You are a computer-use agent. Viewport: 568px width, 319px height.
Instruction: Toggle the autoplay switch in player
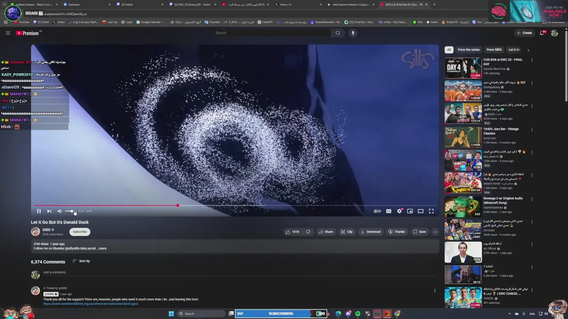point(377,211)
